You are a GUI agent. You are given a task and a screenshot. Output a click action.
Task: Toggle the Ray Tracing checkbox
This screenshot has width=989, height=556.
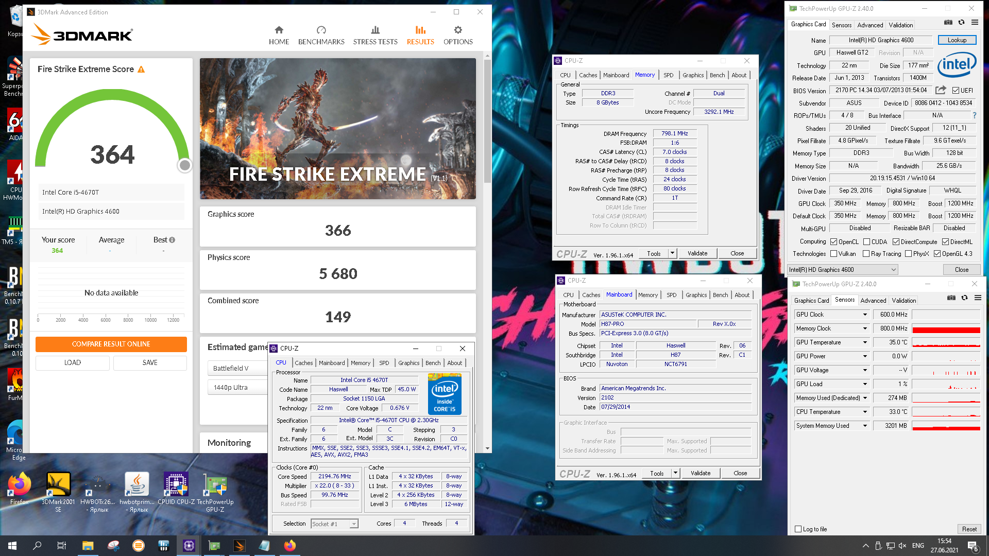tap(866, 254)
